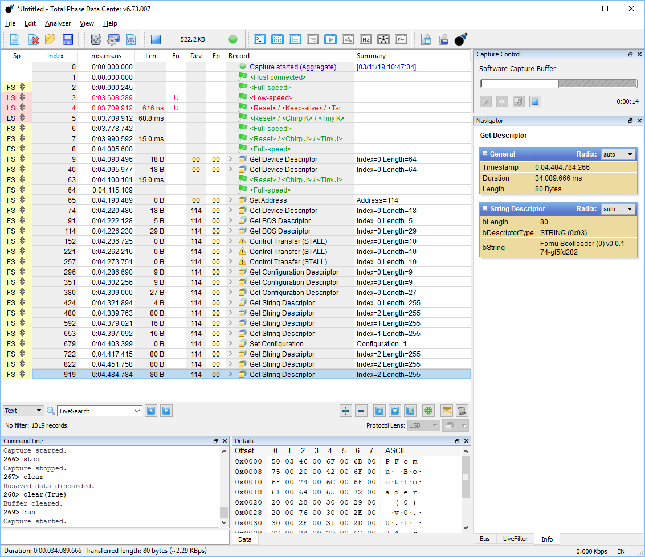Click the green target icon in filter bar
Screen dimensions: 645x557
point(429,411)
